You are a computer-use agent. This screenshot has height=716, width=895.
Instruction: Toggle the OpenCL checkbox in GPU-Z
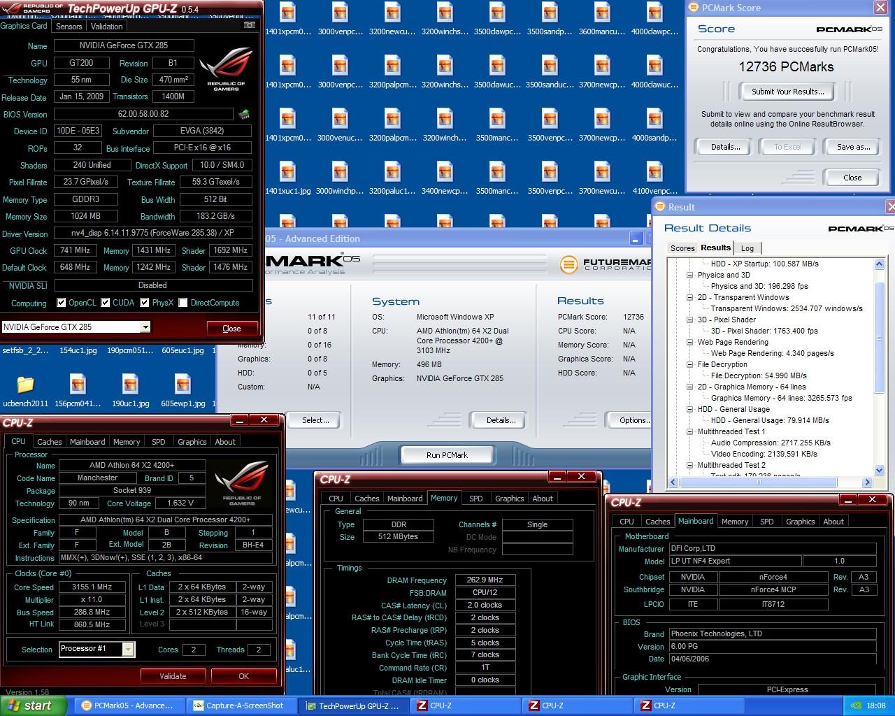[x=62, y=303]
